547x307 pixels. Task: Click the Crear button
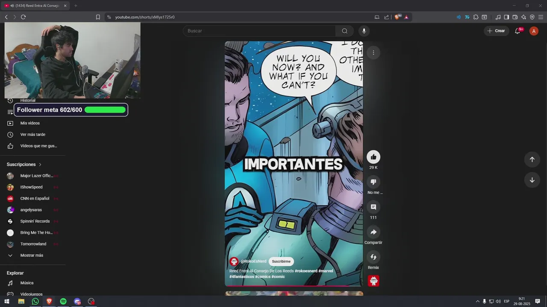(496, 31)
